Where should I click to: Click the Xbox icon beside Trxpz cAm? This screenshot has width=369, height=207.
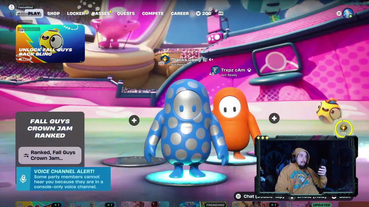(x=249, y=70)
